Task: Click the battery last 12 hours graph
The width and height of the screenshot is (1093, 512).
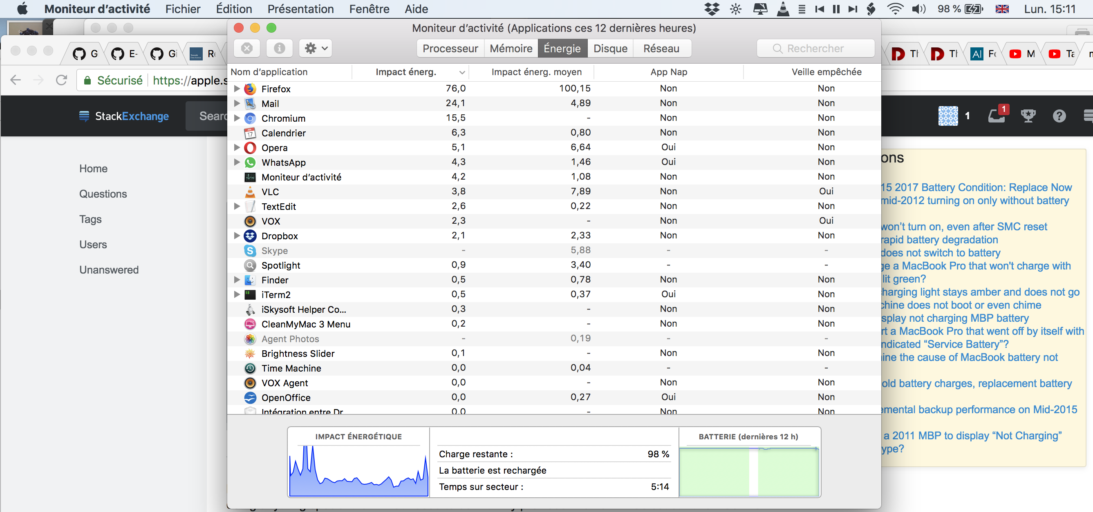Action: [x=749, y=471]
